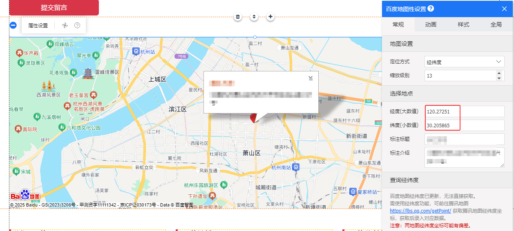The width and height of the screenshot is (514, 231).
Task: Switch to the 常规 tab
Action: 398,24
